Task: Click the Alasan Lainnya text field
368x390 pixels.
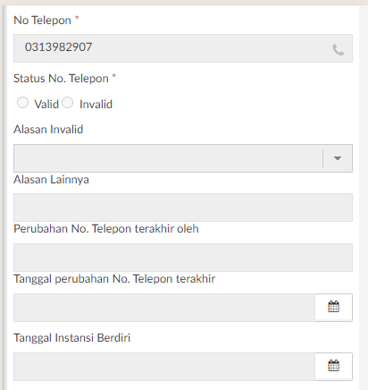Action: tap(183, 208)
